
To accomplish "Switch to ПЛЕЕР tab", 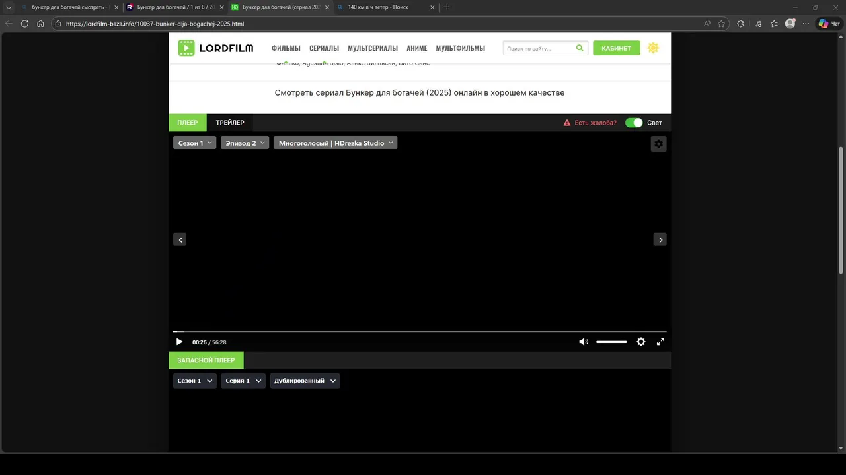I will [188, 123].
